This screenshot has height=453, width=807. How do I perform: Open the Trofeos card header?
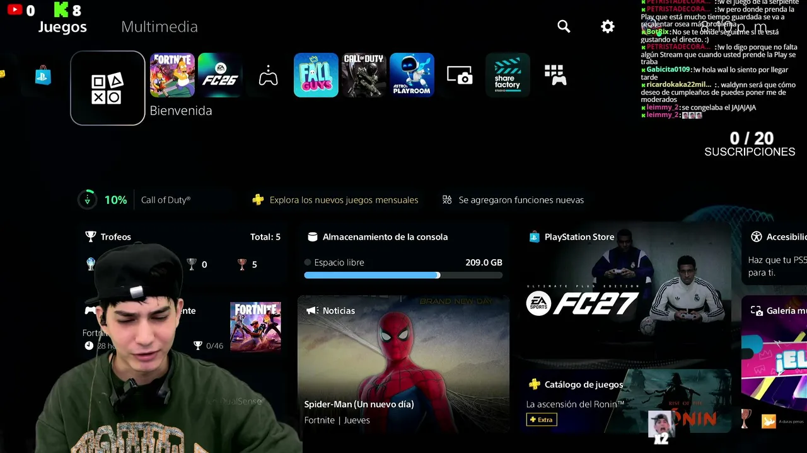click(x=183, y=237)
